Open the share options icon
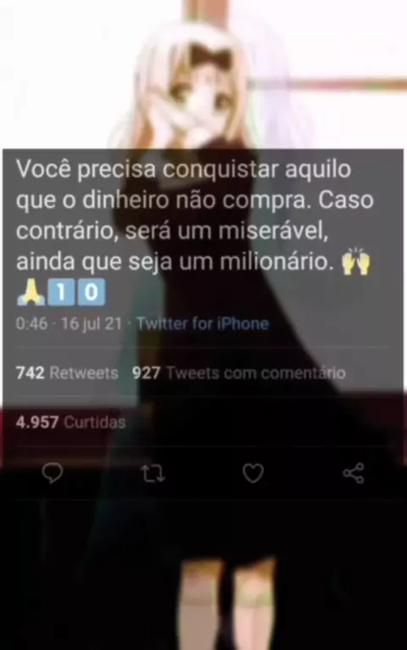407x650 pixels. point(354,473)
